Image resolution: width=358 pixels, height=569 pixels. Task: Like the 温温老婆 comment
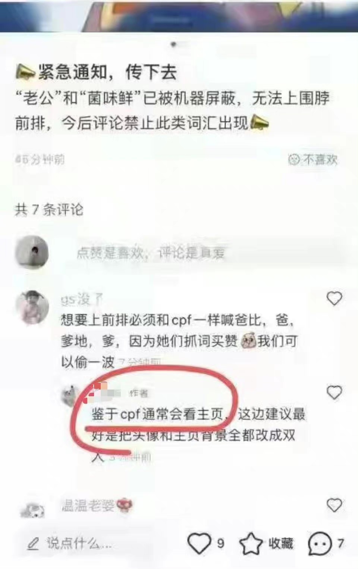[334, 505]
